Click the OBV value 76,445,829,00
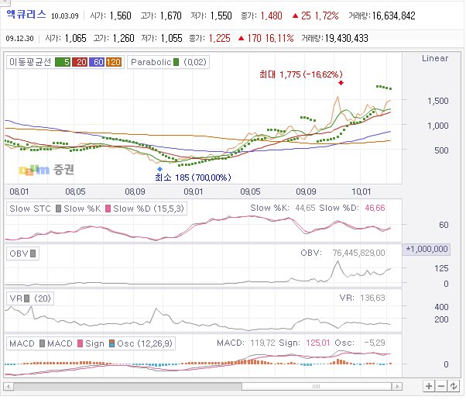The image size is (466, 400). [358, 253]
